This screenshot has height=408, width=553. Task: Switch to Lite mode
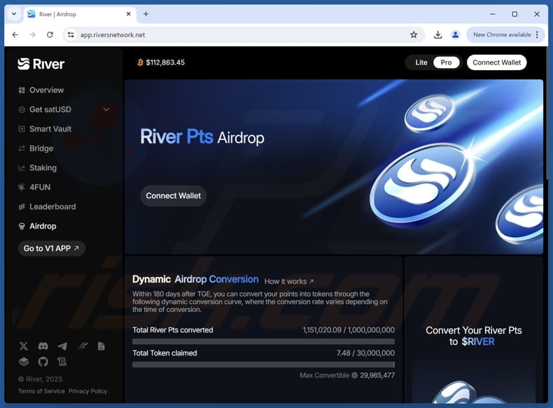[421, 62]
